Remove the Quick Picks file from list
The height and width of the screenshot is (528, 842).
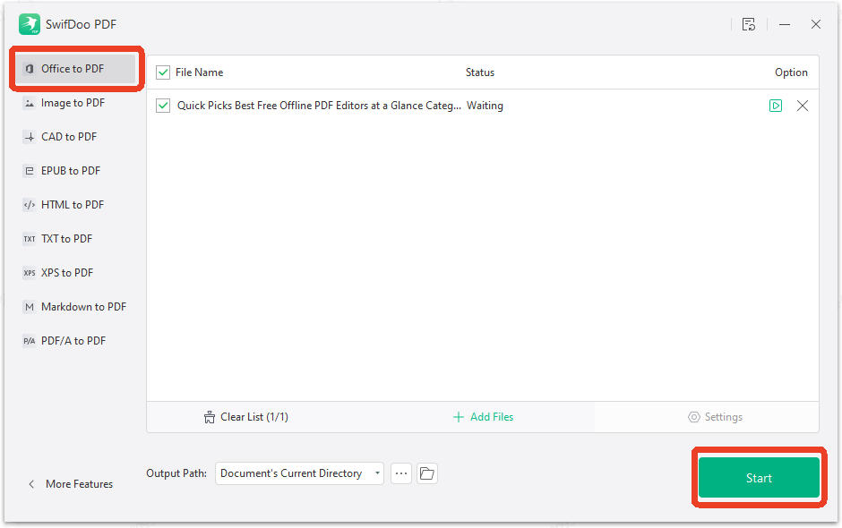(803, 106)
